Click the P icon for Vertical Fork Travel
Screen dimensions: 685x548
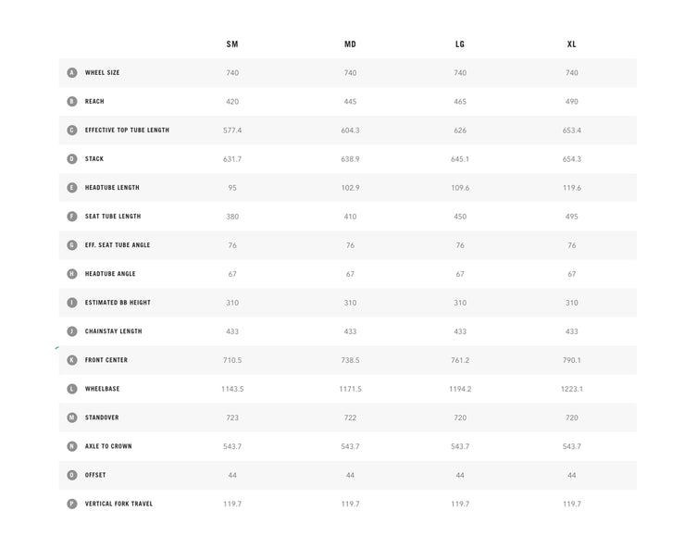[x=72, y=504]
